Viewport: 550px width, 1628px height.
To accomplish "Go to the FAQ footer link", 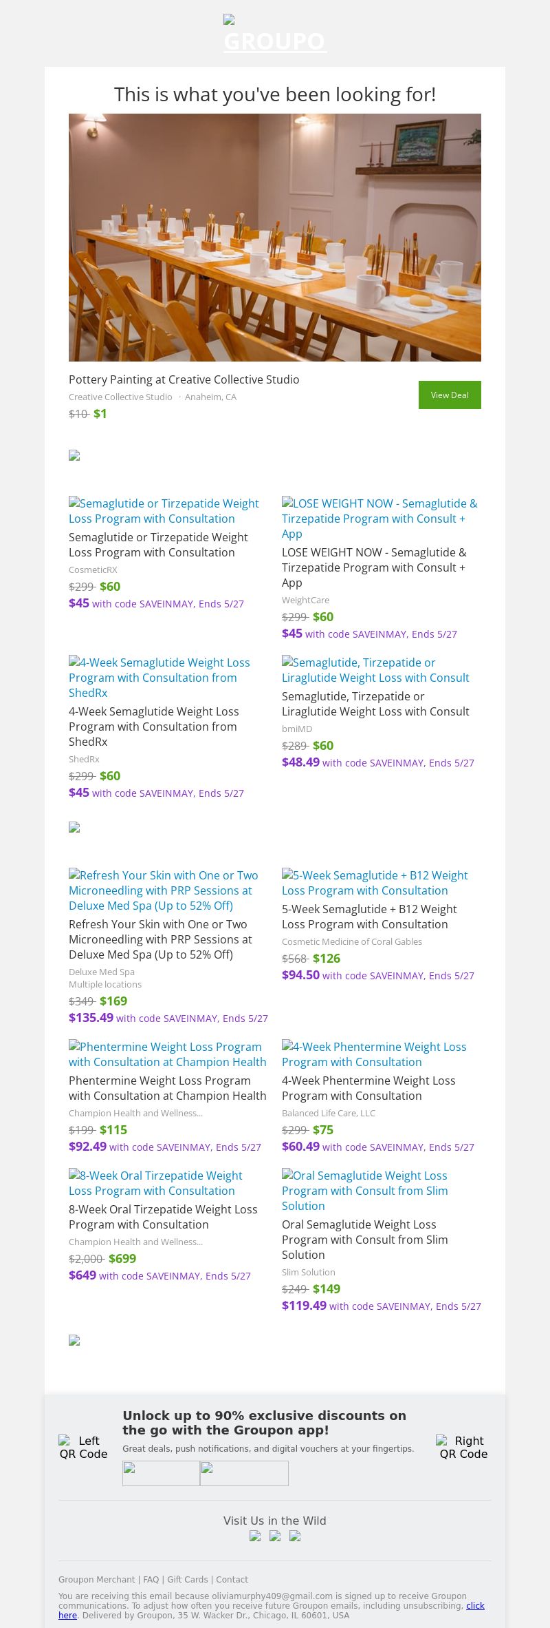I will (151, 1580).
